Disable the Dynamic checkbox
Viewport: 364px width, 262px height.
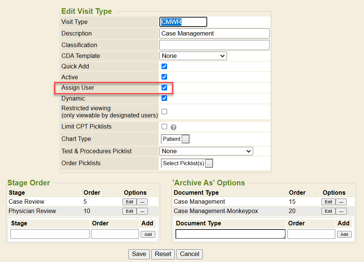pos(164,98)
